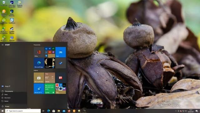The height and width of the screenshot is (113, 200).
Task: Open Microsoft Edge from the taskbar
Action: coord(49,111)
